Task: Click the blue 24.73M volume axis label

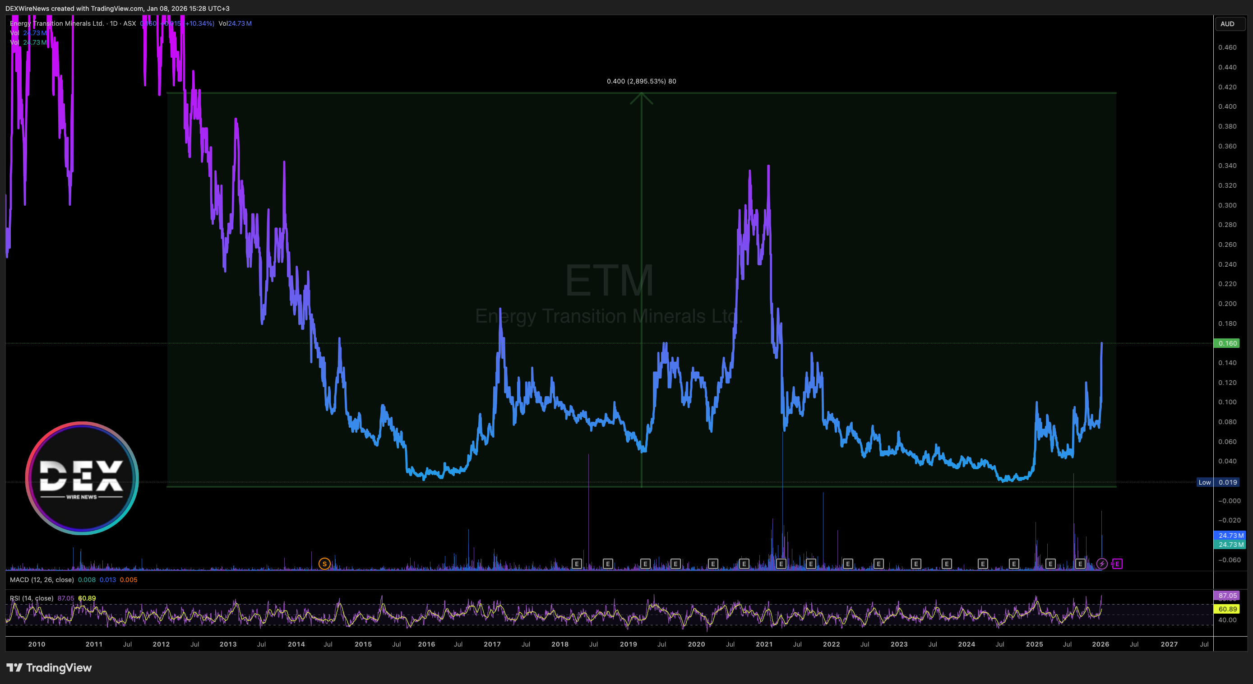Action: [x=1230, y=535]
